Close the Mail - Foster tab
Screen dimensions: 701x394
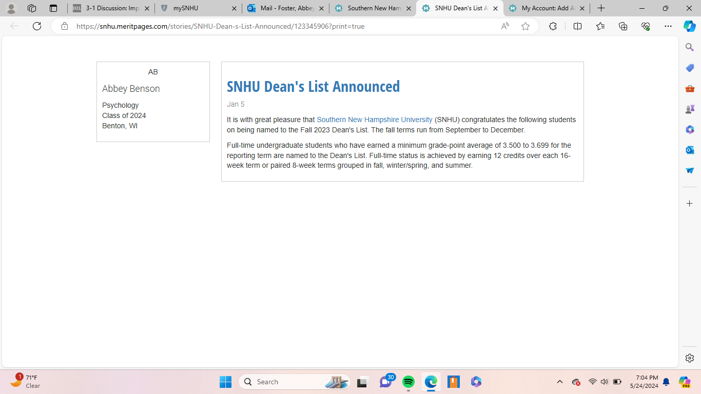click(x=321, y=8)
